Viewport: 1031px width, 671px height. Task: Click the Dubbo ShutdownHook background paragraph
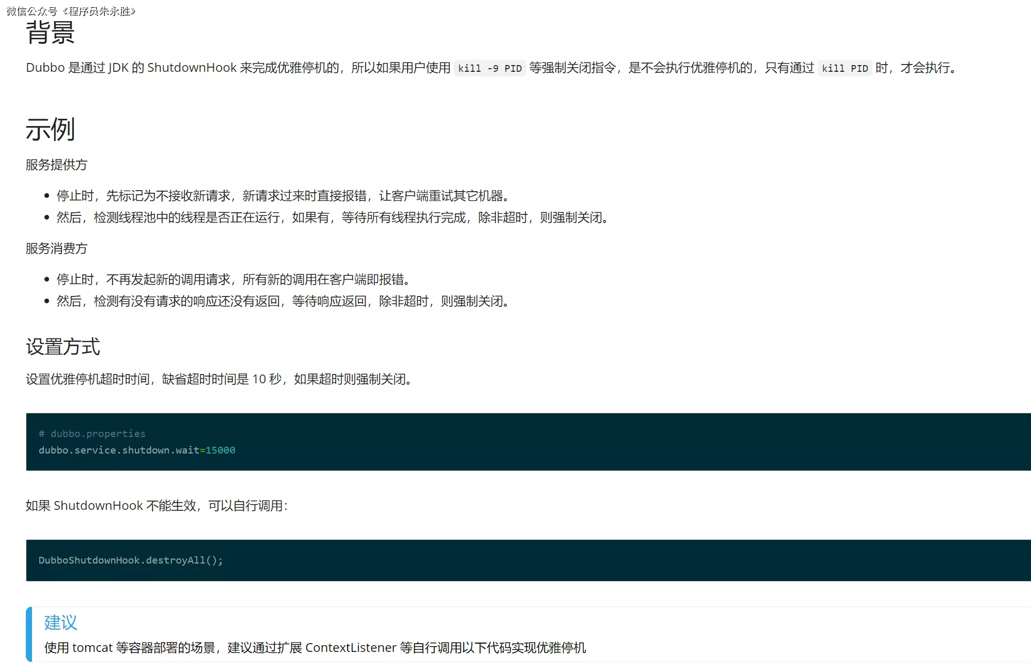tap(238, 68)
